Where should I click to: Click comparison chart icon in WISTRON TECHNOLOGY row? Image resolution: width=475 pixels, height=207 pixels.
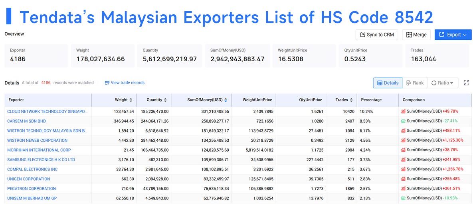coord(403,131)
